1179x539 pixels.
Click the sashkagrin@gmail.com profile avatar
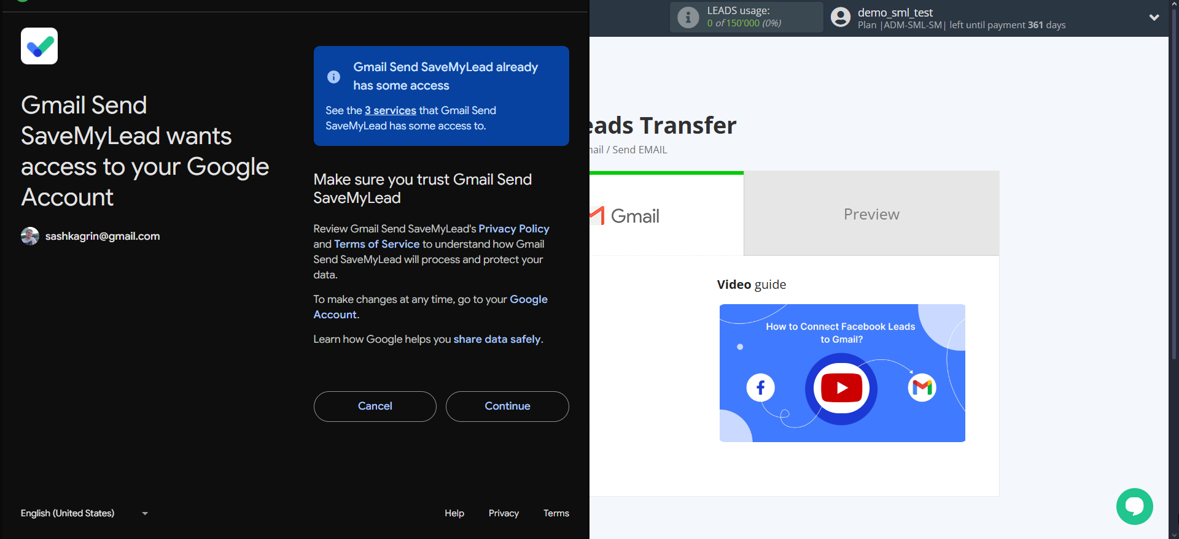pos(29,236)
